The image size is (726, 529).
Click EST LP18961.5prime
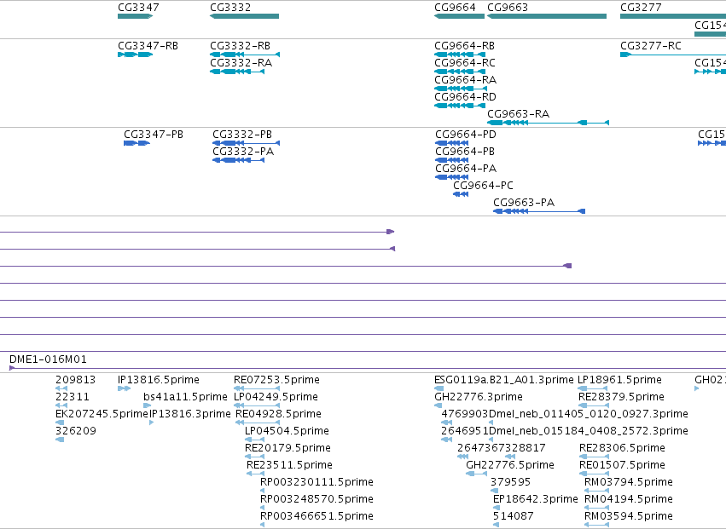[593, 388]
